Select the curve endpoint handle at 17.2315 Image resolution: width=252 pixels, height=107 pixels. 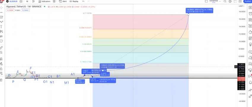[x=189, y=15]
